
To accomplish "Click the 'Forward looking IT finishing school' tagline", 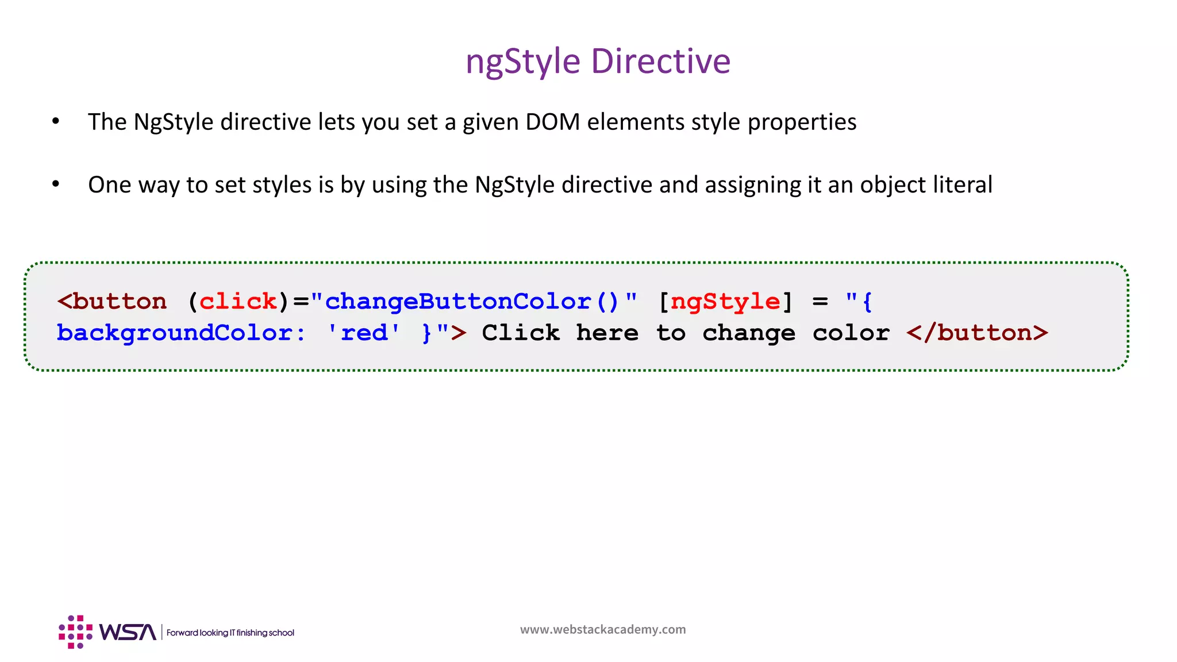I will 230,633.
